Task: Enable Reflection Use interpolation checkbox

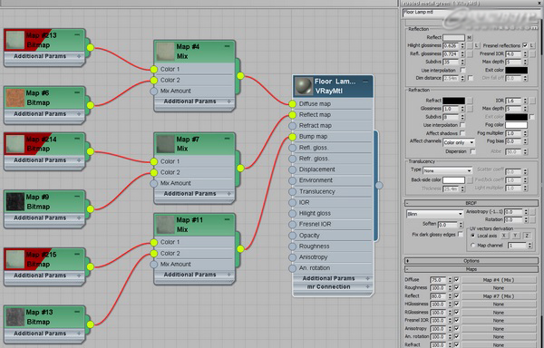Action: tap(462, 70)
